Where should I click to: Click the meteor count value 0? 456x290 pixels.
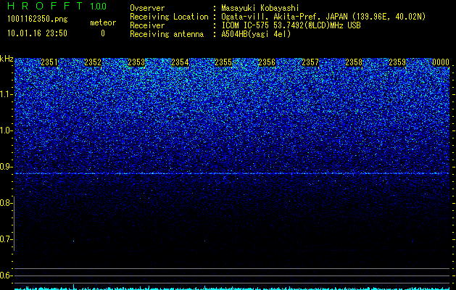pyautogui.click(x=103, y=33)
